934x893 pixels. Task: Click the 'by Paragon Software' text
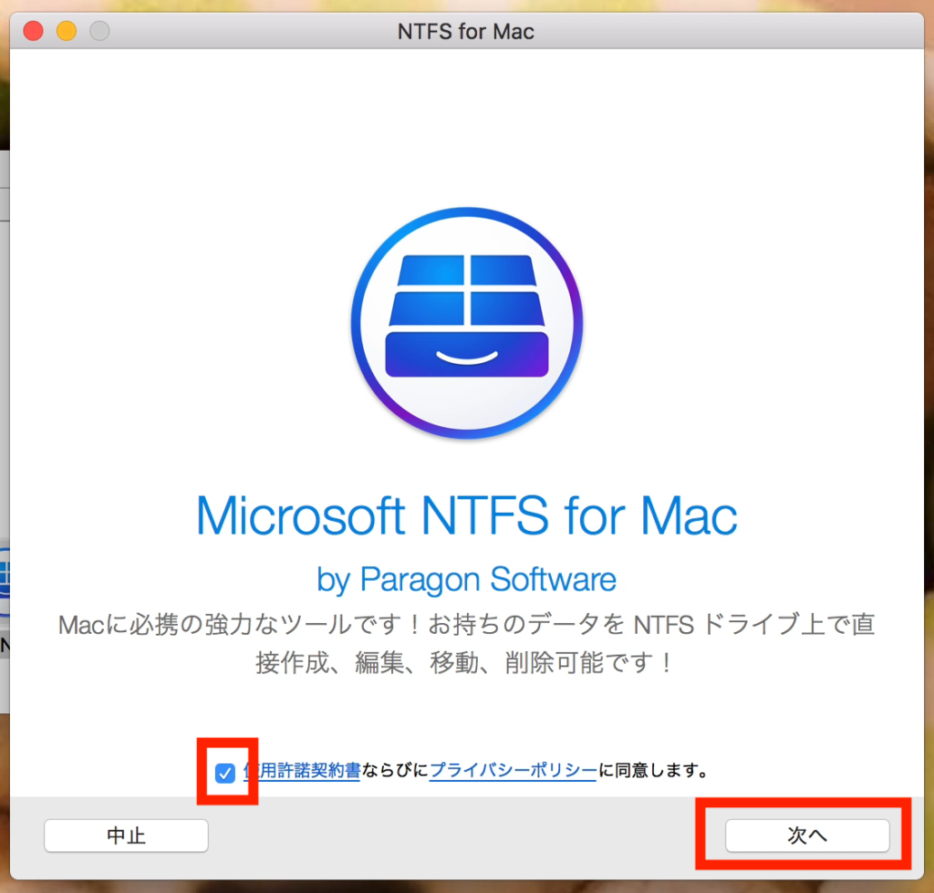(x=467, y=579)
